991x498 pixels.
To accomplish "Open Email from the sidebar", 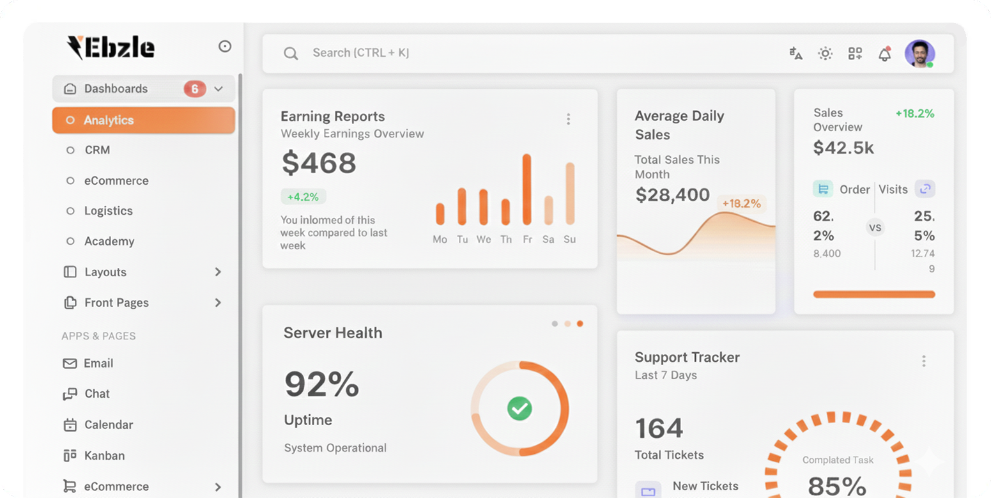I will click(x=98, y=364).
